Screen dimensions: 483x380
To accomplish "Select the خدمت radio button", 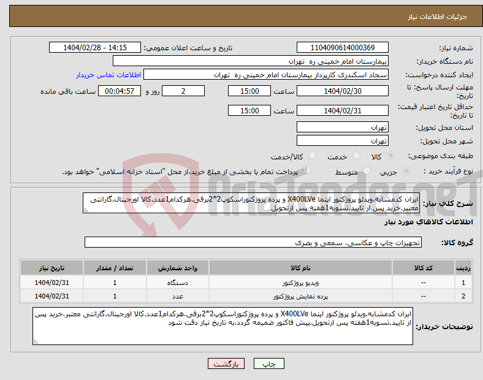I will 356,156.
